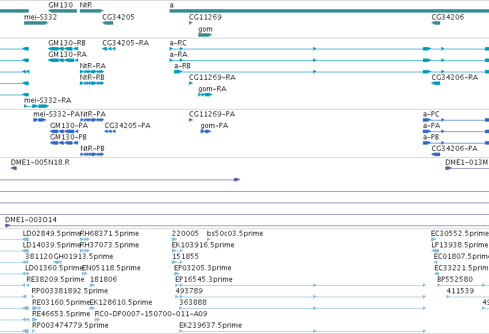Open protein label 'a-PC'
The width and height of the screenshot is (489, 334).
(431, 114)
